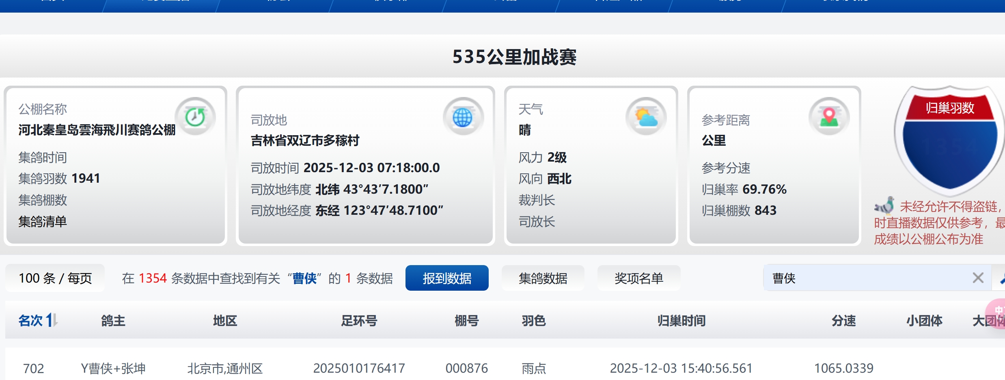Click the globe icon in release location card

coord(463,118)
